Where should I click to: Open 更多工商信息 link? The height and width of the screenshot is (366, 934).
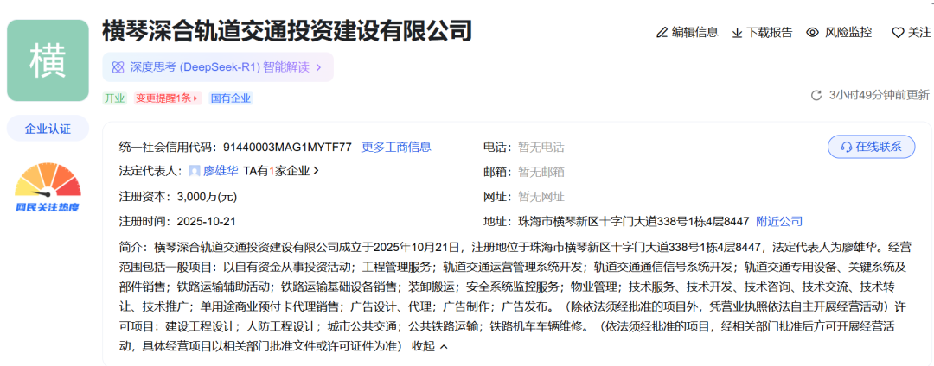[396, 147]
